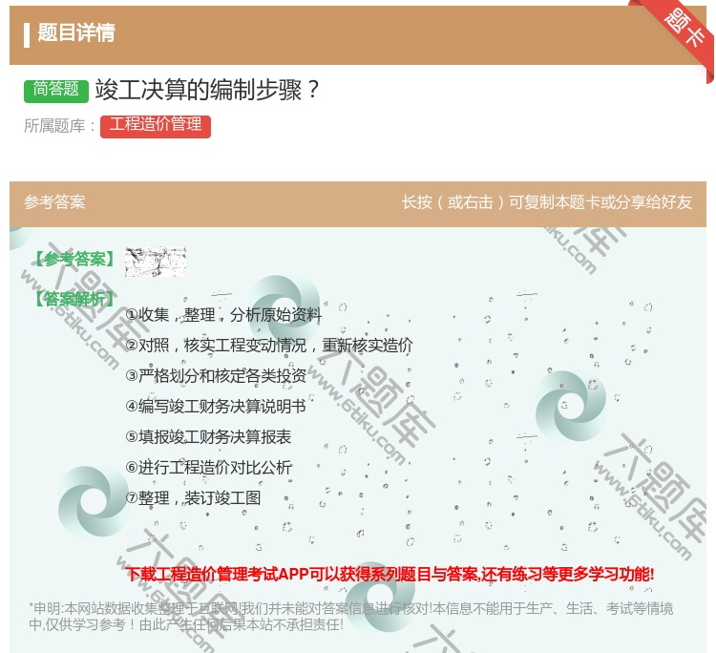Click the red 下载工程造价管理考试APP promotional link
Image resolution: width=716 pixels, height=653 pixels.
[x=390, y=574]
